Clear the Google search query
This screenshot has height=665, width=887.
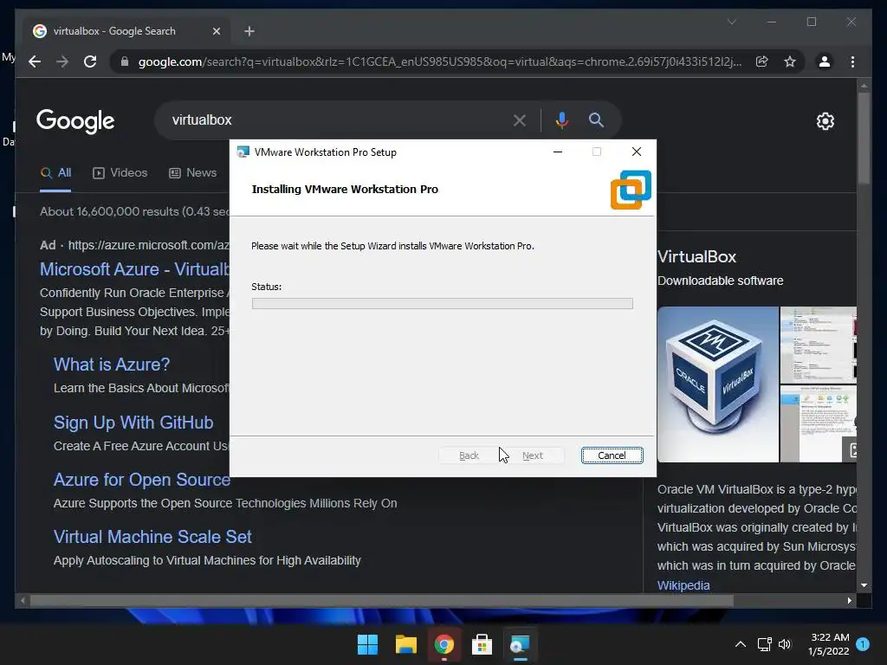point(520,119)
